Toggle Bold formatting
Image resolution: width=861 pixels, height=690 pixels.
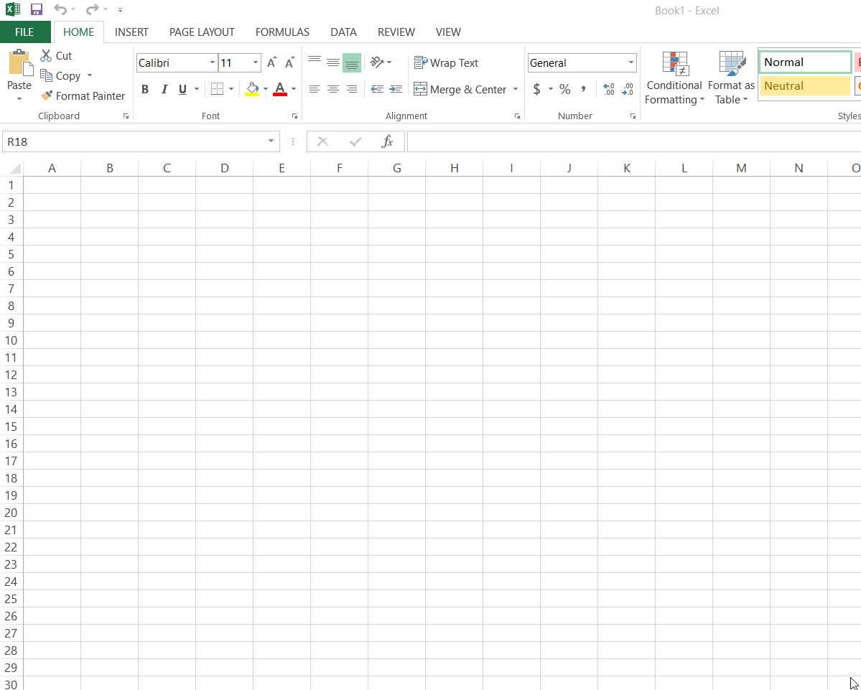[x=145, y=89]
